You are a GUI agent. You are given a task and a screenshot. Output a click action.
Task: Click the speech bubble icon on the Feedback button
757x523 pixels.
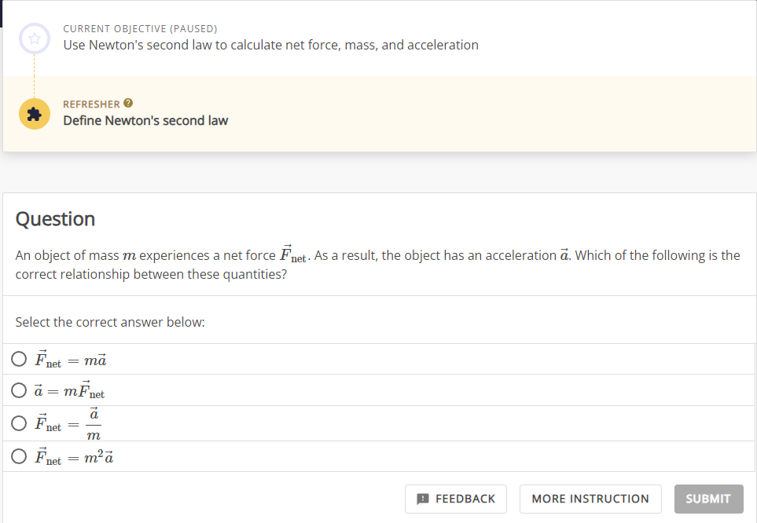coord(422,499)
